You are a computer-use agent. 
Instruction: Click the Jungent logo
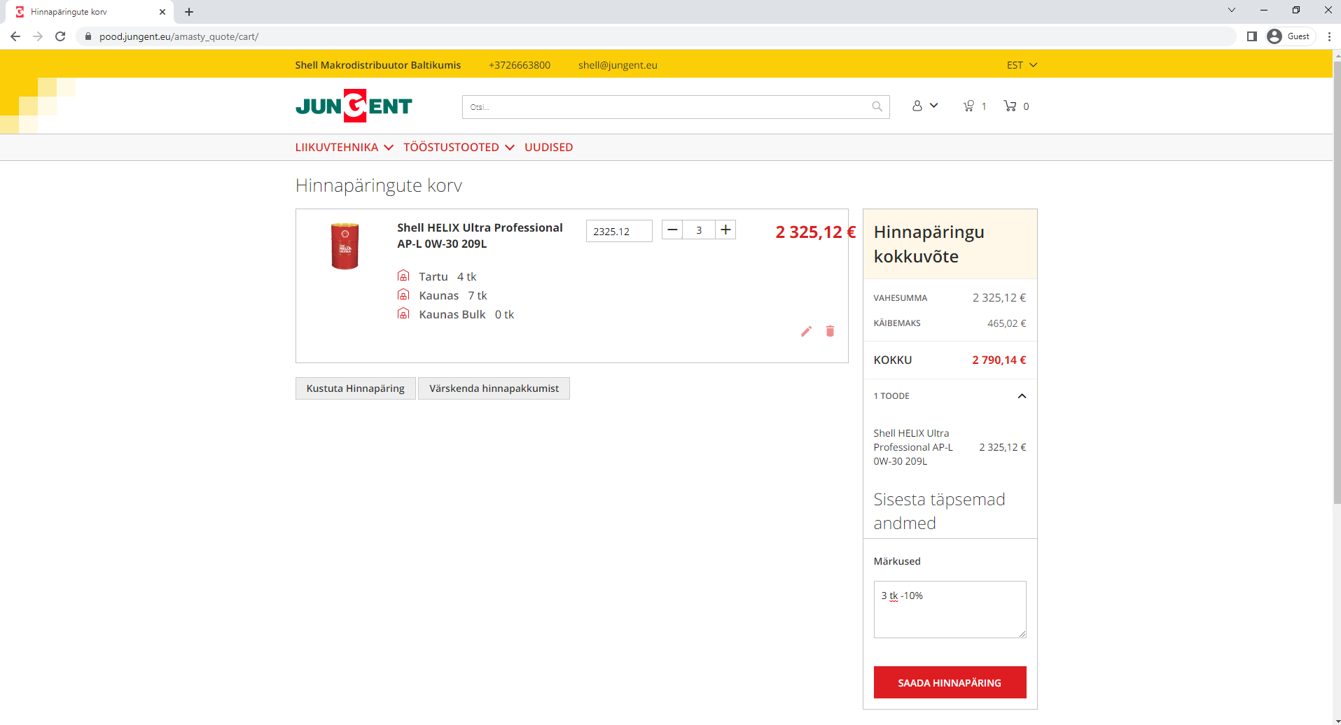coord(354,106)
